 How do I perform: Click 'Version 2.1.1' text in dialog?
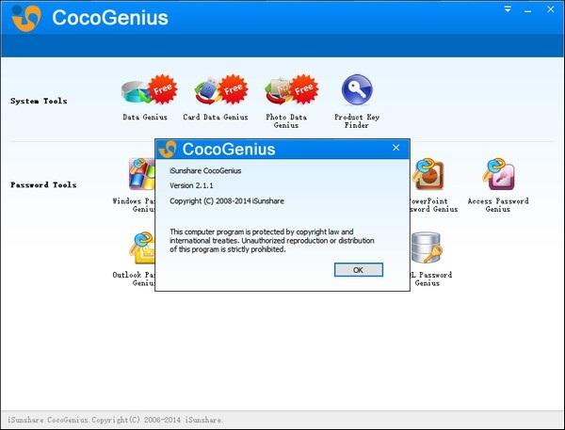(x=191, y=185)
